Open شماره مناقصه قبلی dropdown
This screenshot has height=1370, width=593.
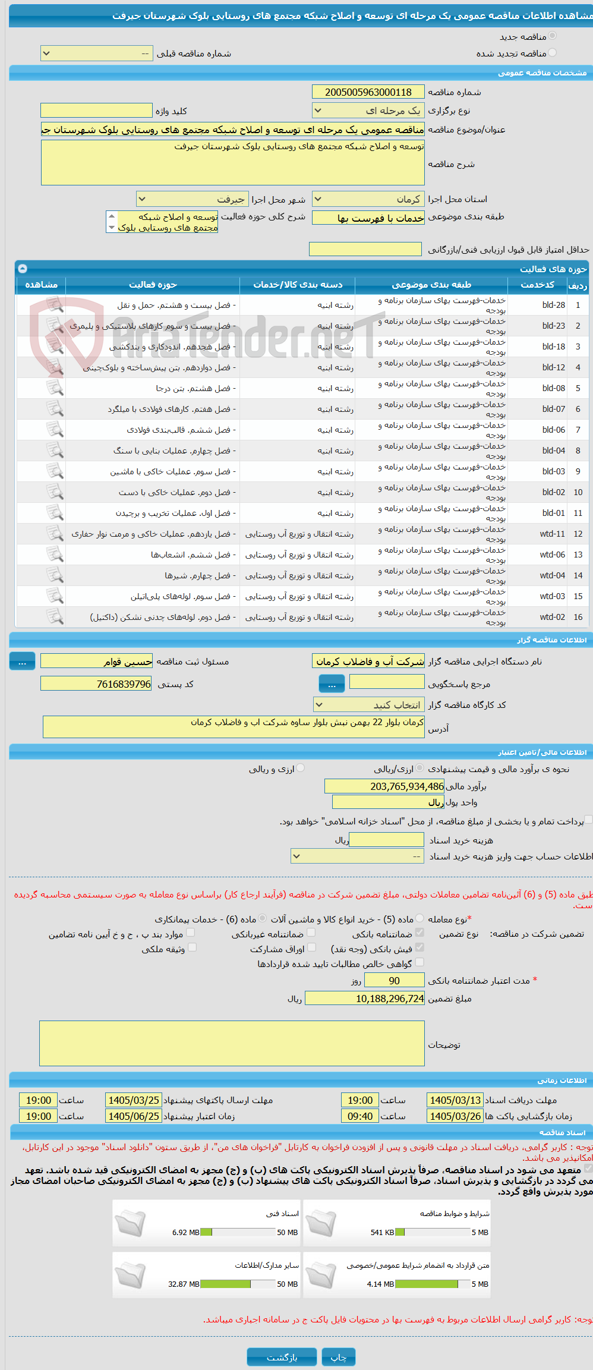pyautogui.click(x=96, y=53)
